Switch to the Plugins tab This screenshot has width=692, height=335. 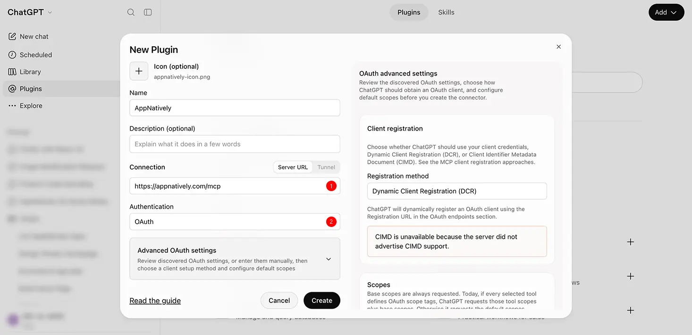pyautogui.click(x=409, y=12)
